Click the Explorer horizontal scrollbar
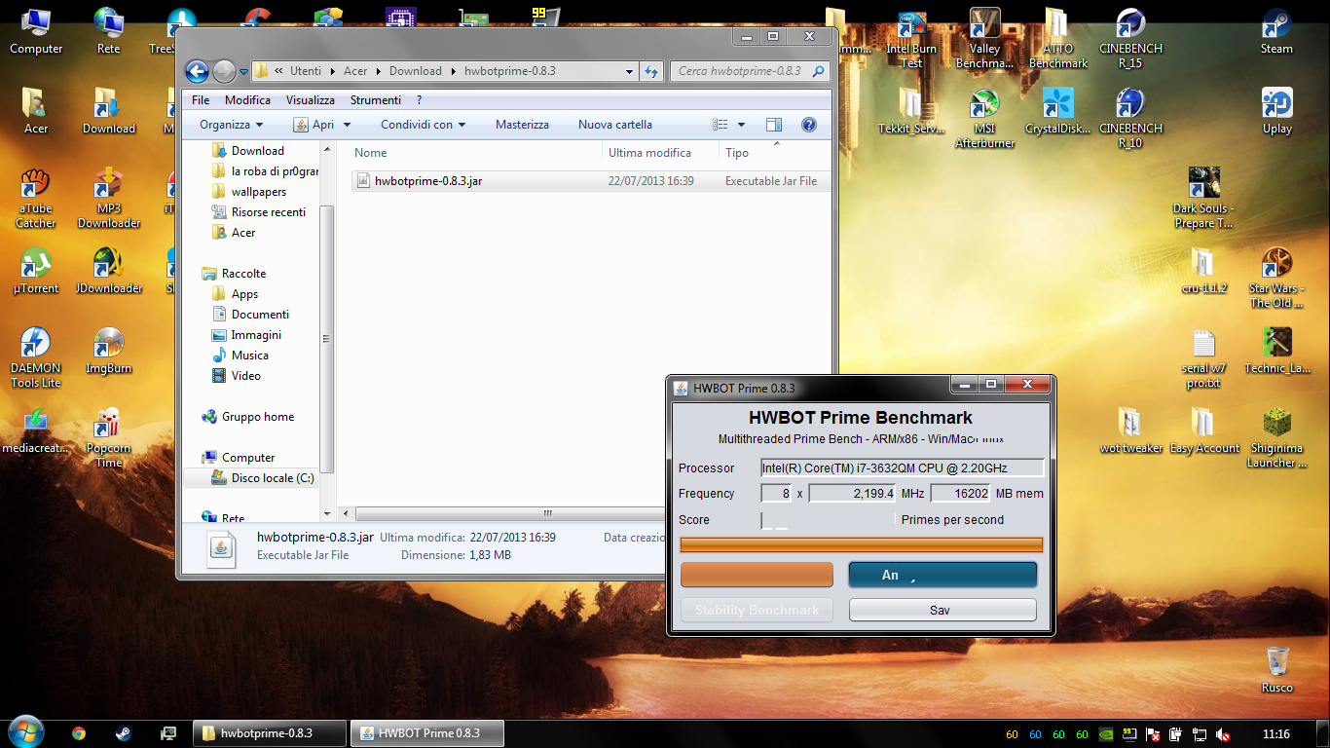This screenshot has height=748, width=1330. pyautogui.click(x=547, y=513)
